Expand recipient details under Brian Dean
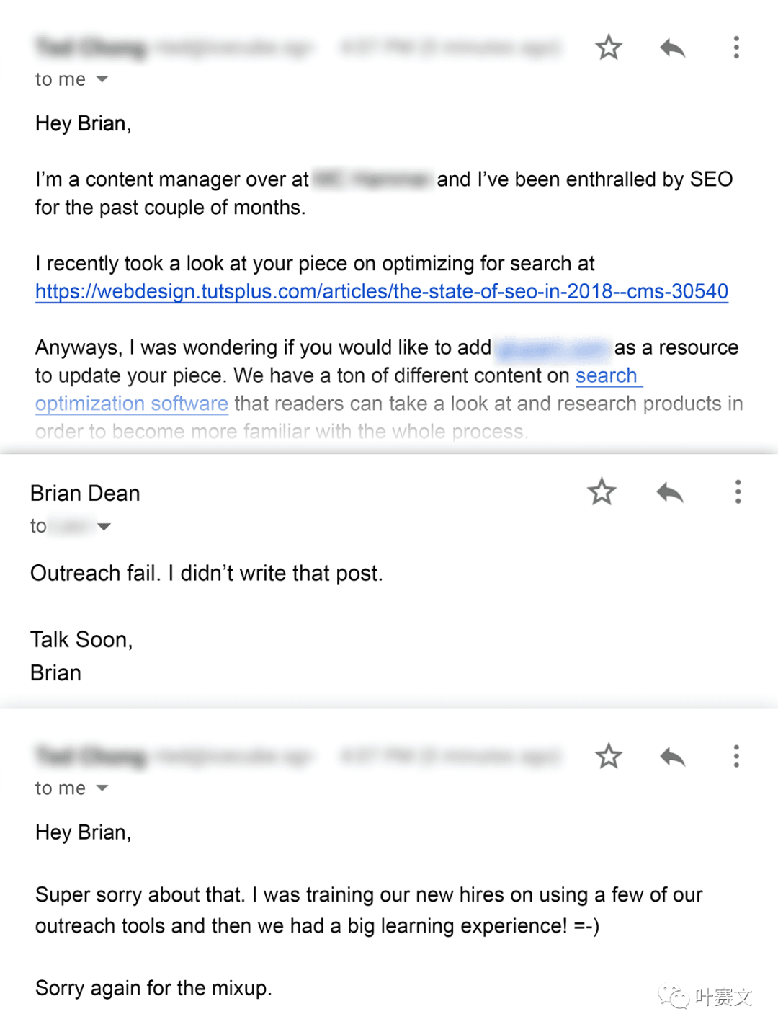 tap(104, 527)
